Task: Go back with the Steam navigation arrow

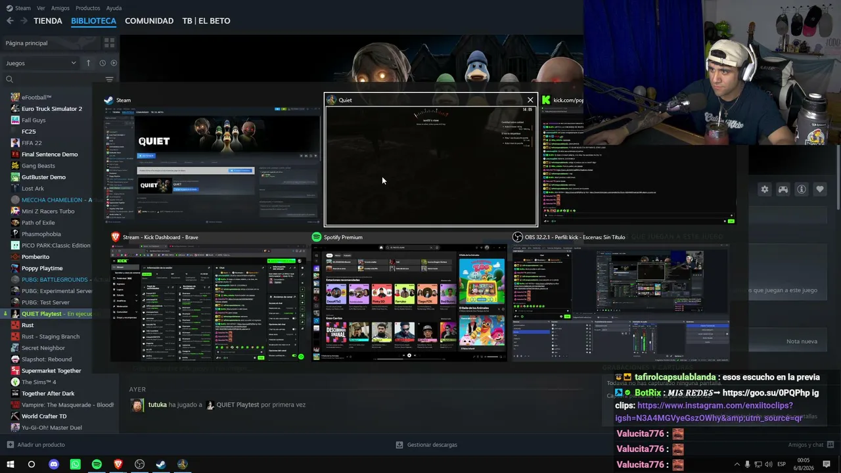Action: click(x=10, y=20)
